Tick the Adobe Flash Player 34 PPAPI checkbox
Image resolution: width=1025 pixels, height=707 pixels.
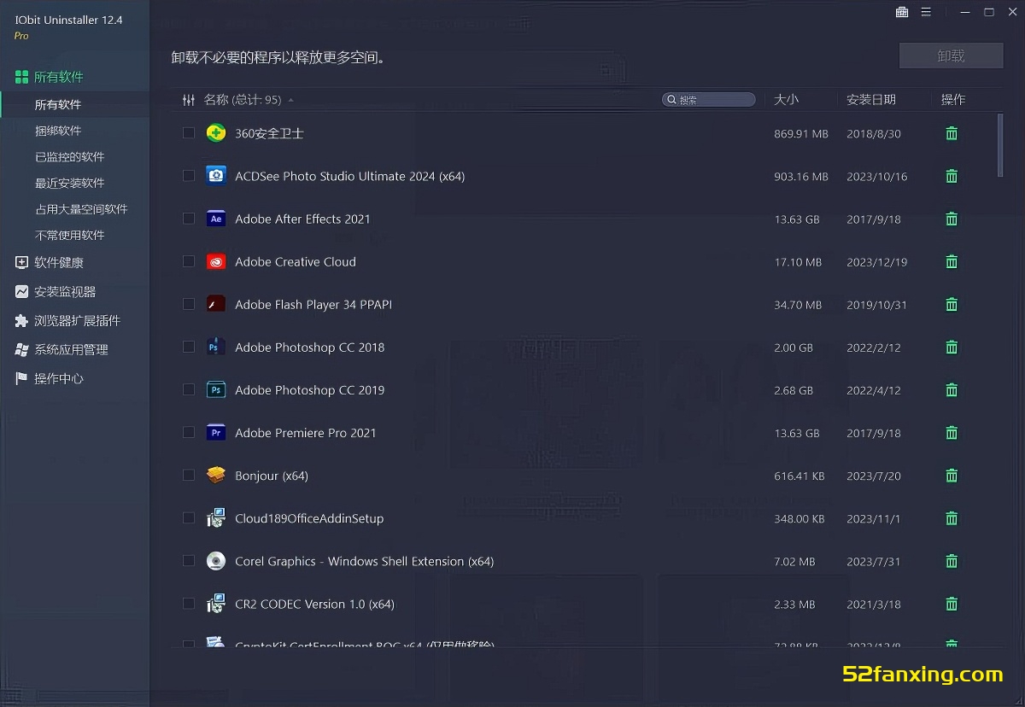pos(189,304)
